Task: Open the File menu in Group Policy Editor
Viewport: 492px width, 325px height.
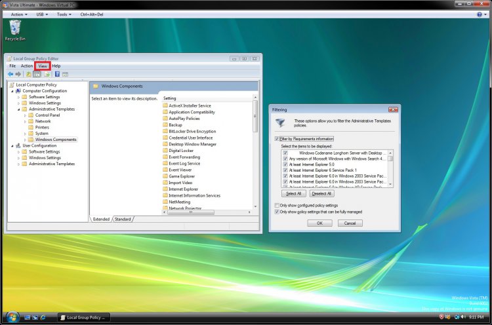Action: coord(12,66)
